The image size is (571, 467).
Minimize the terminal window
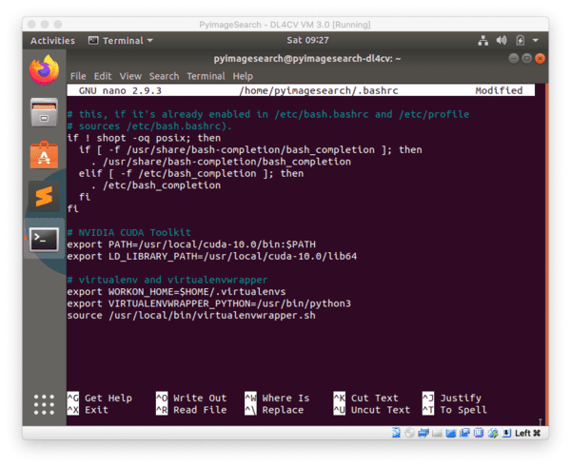coord(514,58)
